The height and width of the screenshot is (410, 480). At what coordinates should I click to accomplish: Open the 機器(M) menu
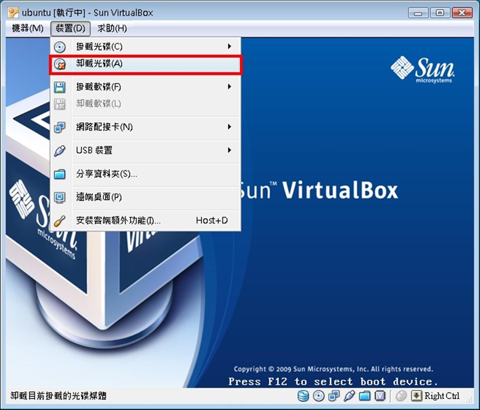pos(28,29)
